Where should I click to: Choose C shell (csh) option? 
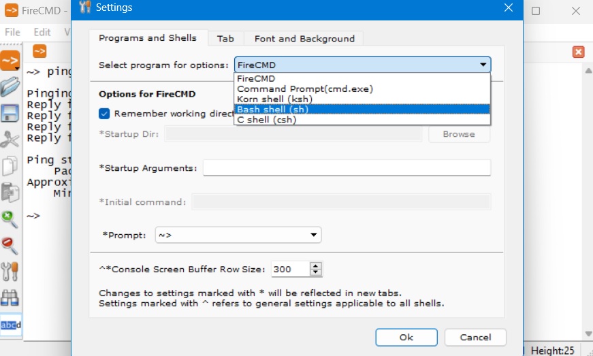(x=362, y=119)
